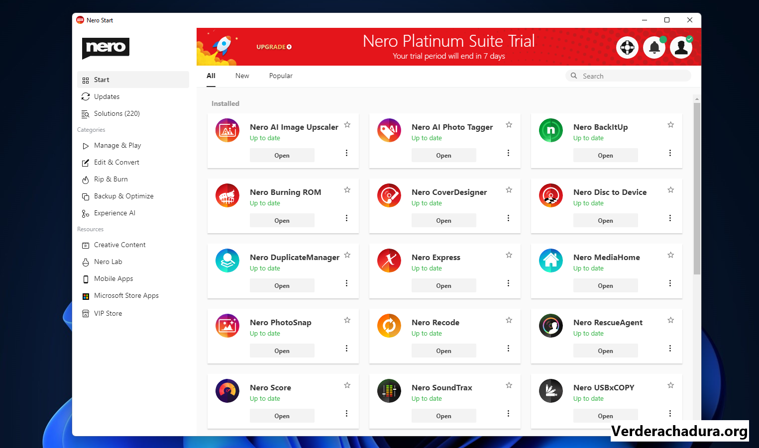Select the Nero CoverDesigner icon
759x448 pixels.
[389, 195]
